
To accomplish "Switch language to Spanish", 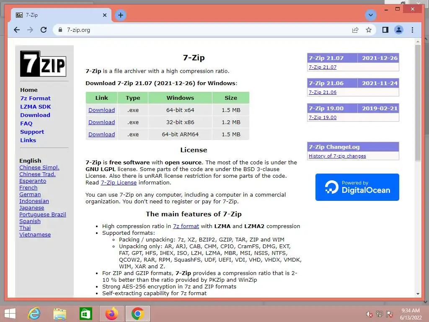I will (x=30, y=221).
